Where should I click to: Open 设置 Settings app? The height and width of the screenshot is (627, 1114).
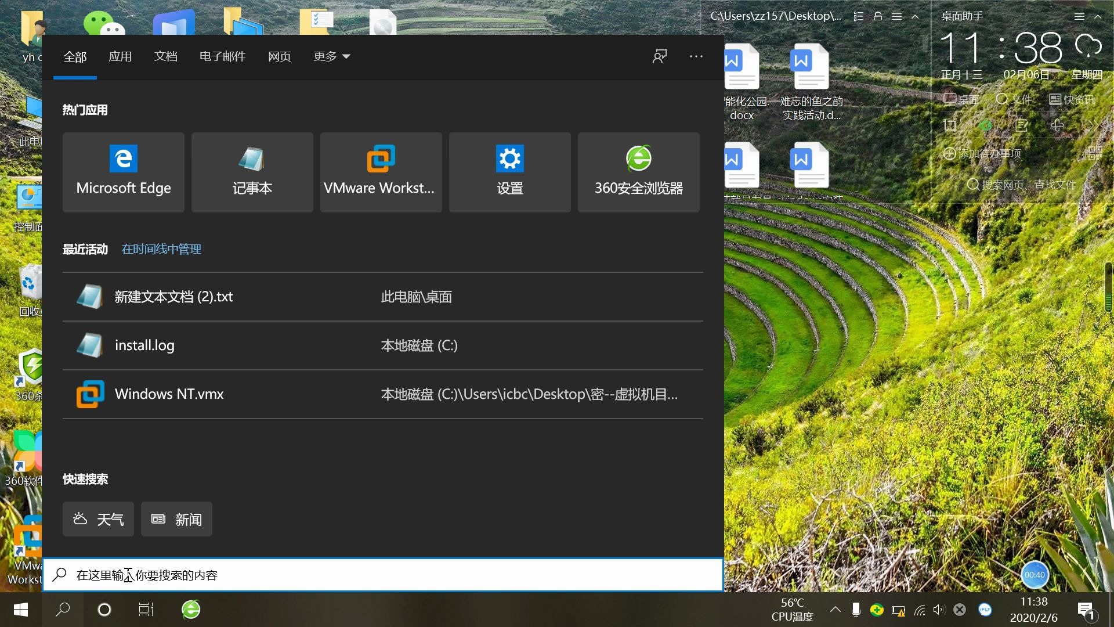(x=509, y=171)
